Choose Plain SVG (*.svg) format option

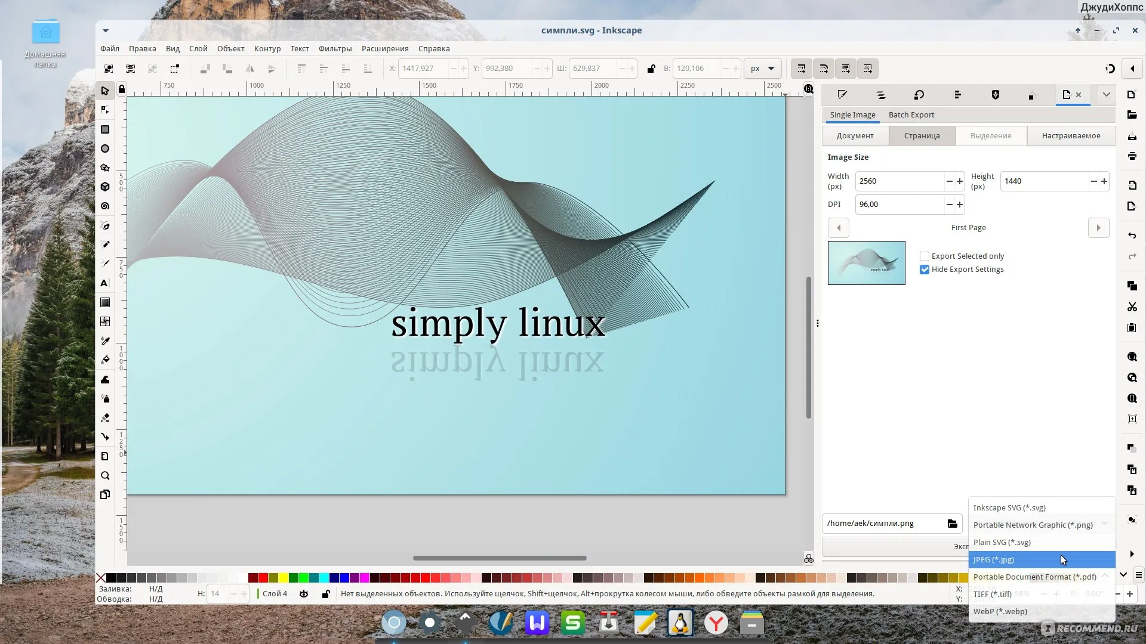tap(1042, 542)
